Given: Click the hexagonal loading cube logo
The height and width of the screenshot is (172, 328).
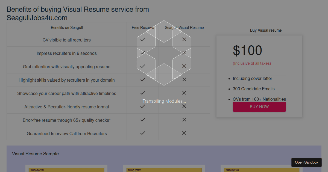Looking at the screenshot, I should (164, 53).
